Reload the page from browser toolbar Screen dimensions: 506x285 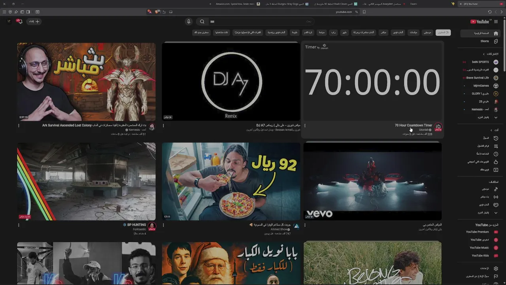coord(490,12)
